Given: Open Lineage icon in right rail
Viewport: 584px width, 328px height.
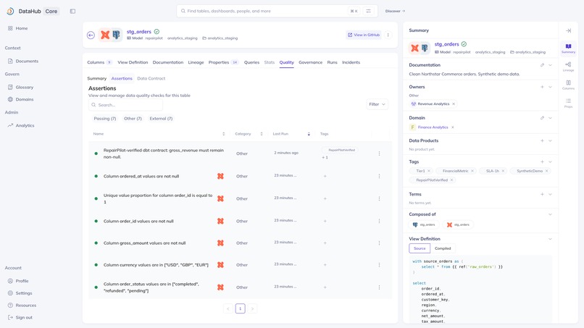Looking at the screenshot, I should pos(568,67).
